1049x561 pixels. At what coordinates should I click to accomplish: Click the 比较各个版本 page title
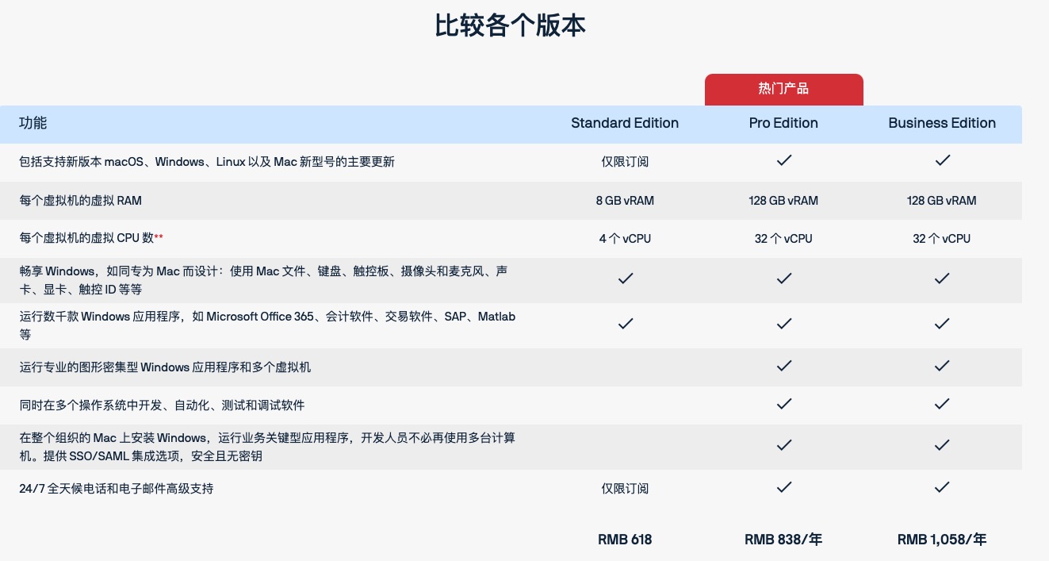[510, 25]
